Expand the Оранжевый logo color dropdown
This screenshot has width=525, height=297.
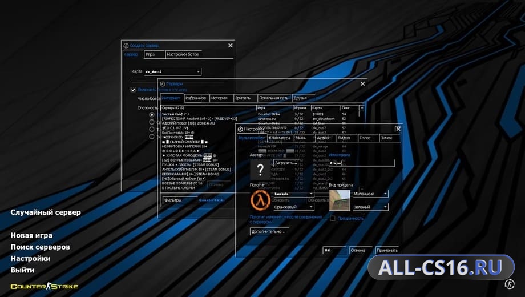pos(293,207)
